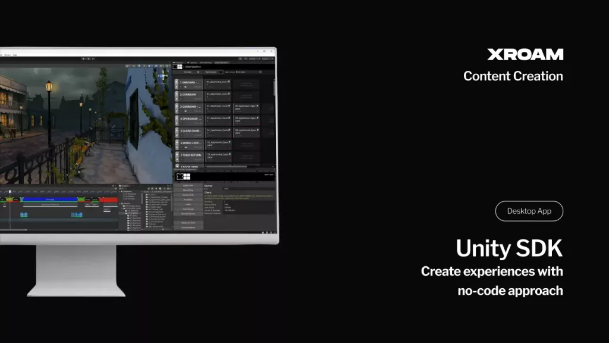The height and width of the screenshot is (343, 609).
Task: Click the XROAM logo in State Machine panel
Action: click(x=177, y=67)
